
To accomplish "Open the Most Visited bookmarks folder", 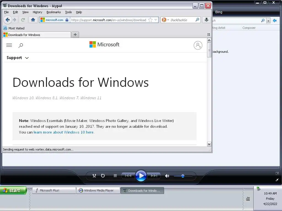I will tap(14, 28).
